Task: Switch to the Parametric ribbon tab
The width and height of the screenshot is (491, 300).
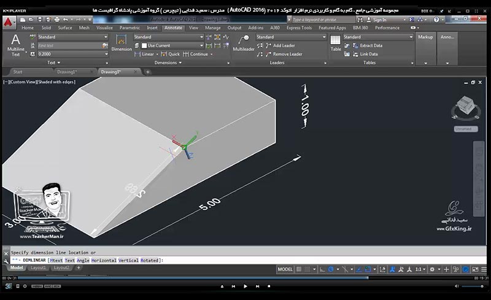Action: [x=130, y=28]
